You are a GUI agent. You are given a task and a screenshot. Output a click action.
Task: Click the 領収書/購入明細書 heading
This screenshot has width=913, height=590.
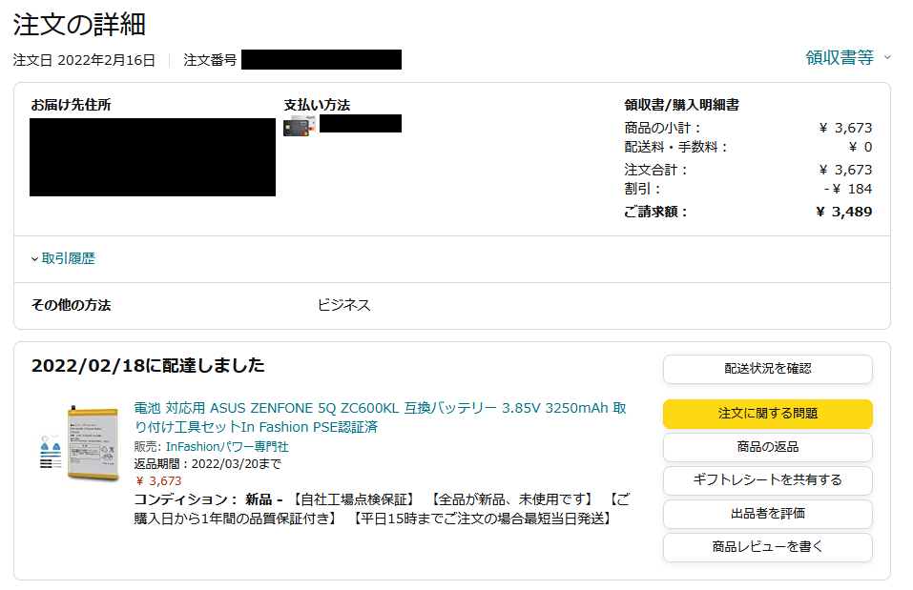click(x=682, y=105)
